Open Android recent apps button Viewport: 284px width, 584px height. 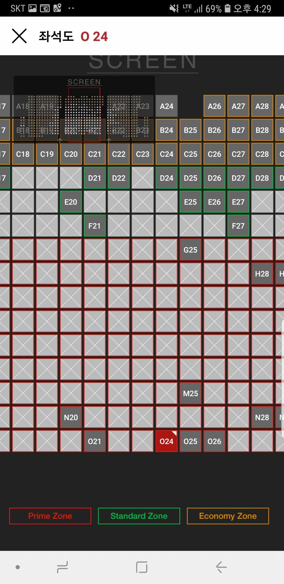62,567
